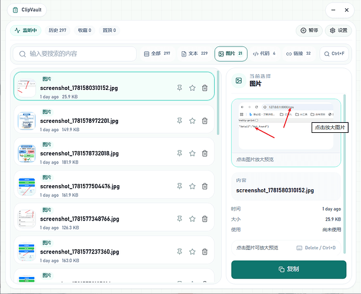Toggle the 监听中 monitoring status
Screen dimensions: 361x294
point(25,30)
